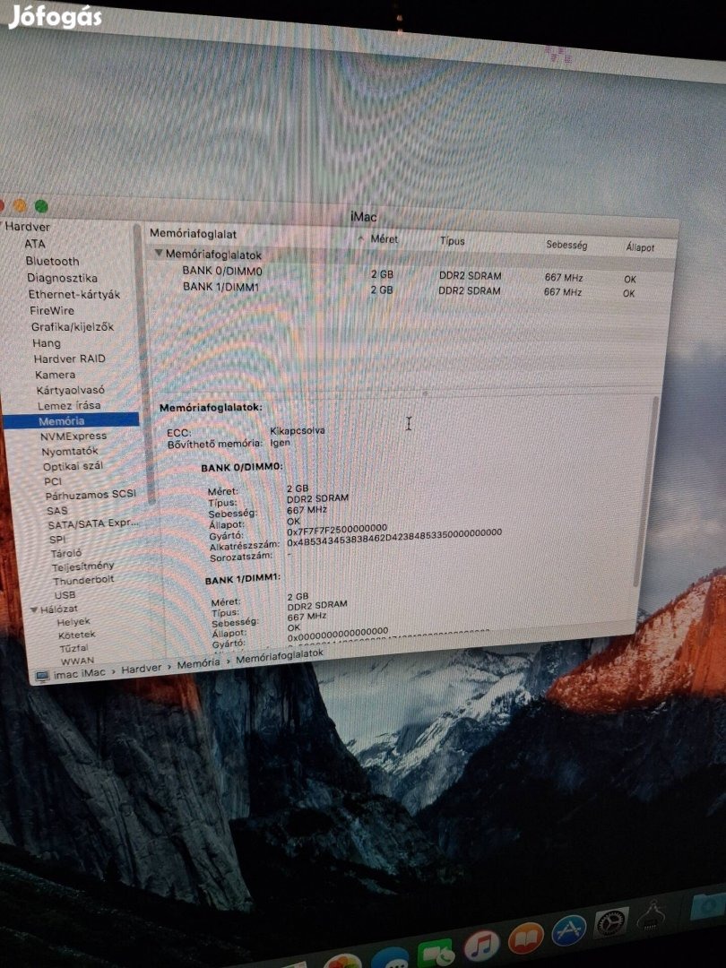726x968 pixels.
Task: Open Grafika/kijelzők in the sidebar
Action: pyautogui.click(x=73, y=326)
